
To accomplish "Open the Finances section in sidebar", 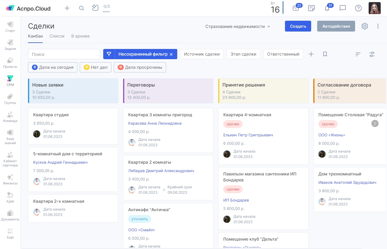I will click(x=10, y=179).
